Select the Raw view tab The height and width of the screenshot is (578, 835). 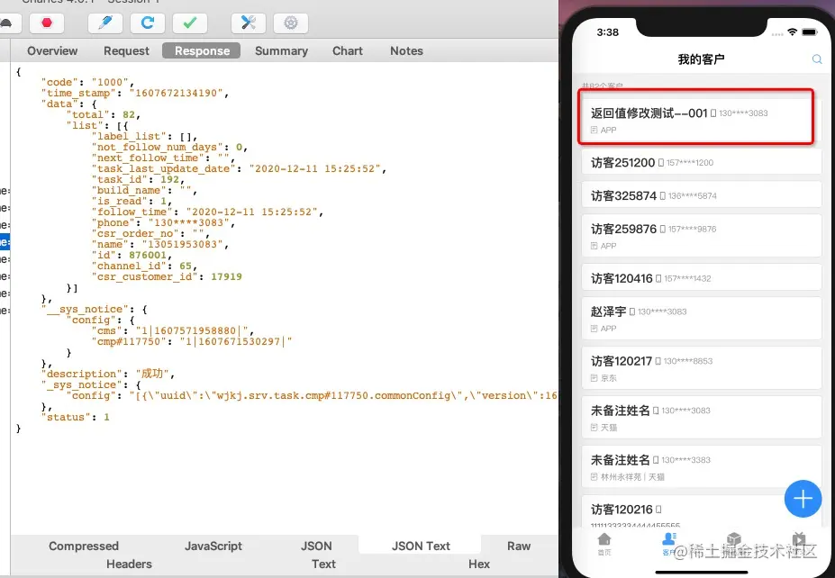click(x=519, y=546)
